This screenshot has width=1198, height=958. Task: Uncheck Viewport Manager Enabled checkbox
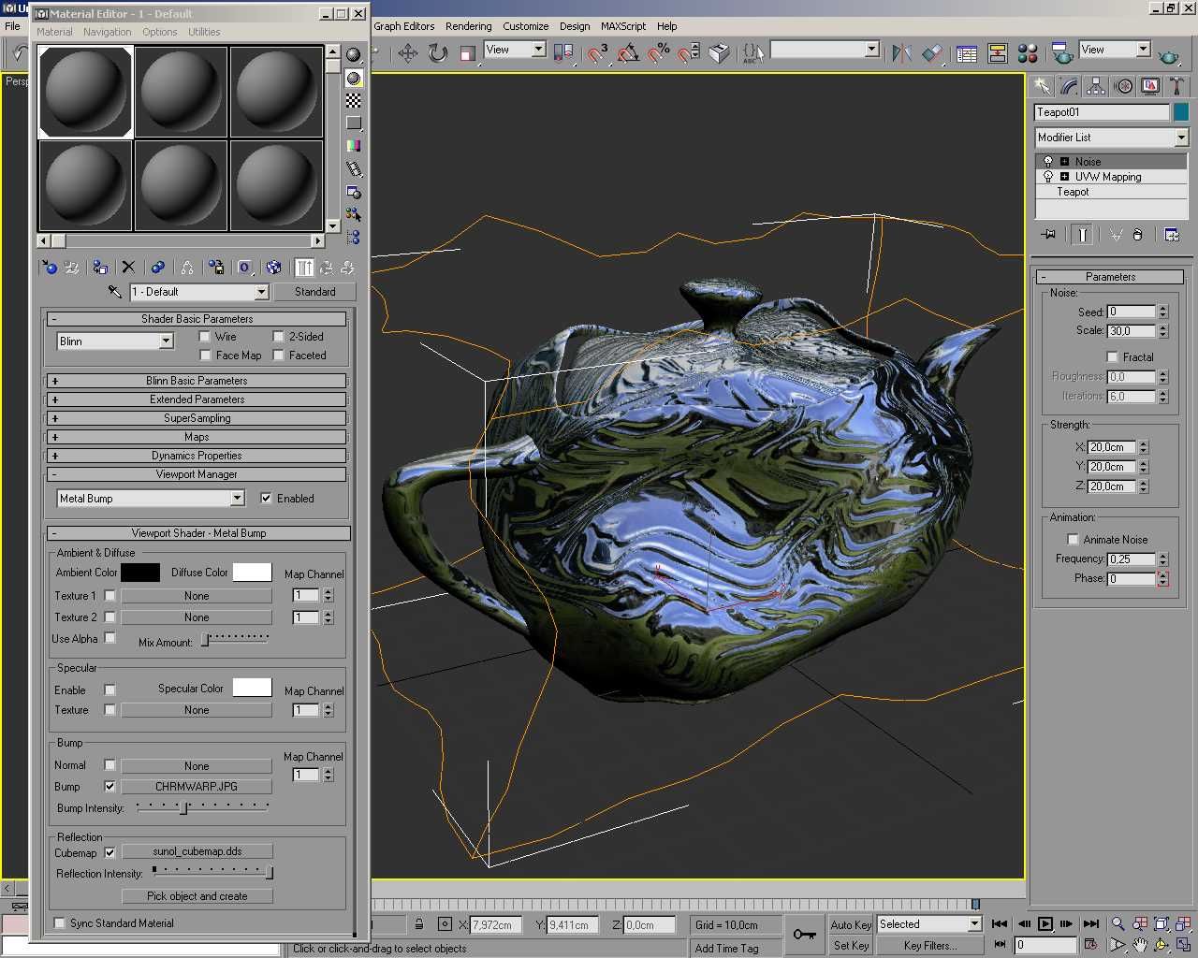(x=266, y=499)
